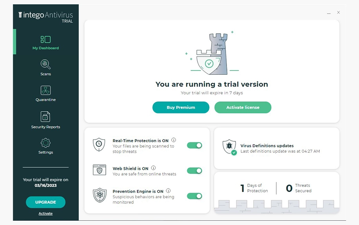Screen dimensions: 359x225
Task: Click the Activate license button
Action: click(243, 107)
